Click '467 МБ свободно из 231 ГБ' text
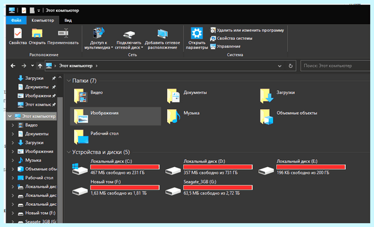374x227 pixels. (117, 173)
